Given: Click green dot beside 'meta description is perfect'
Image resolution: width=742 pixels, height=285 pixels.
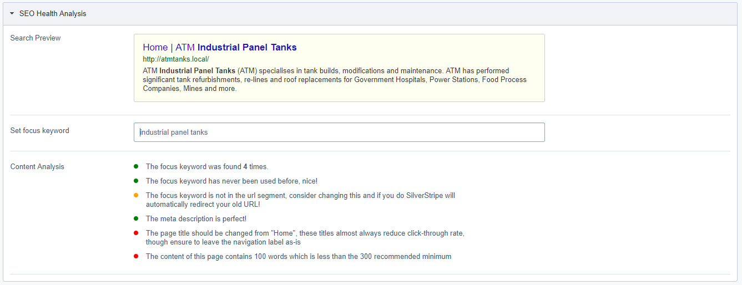Looking at the screenshot, I should (x=136, y=218).
